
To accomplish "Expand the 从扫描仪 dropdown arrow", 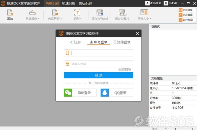I will 39,19.
